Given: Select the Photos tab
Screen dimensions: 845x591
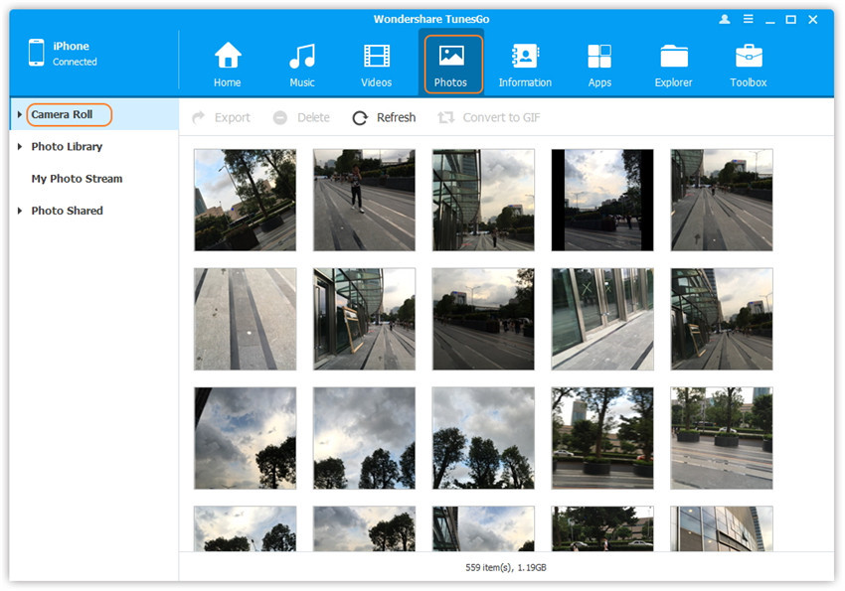Looking at the screenshot, I should tap(450, 64).
